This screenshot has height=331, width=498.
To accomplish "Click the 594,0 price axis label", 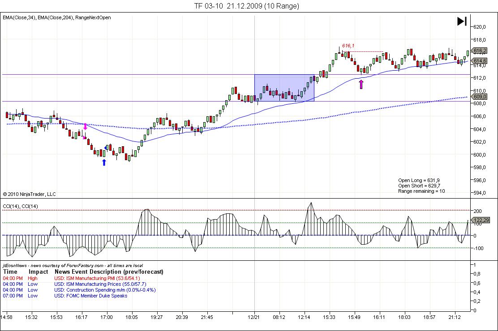I will 480,193.
